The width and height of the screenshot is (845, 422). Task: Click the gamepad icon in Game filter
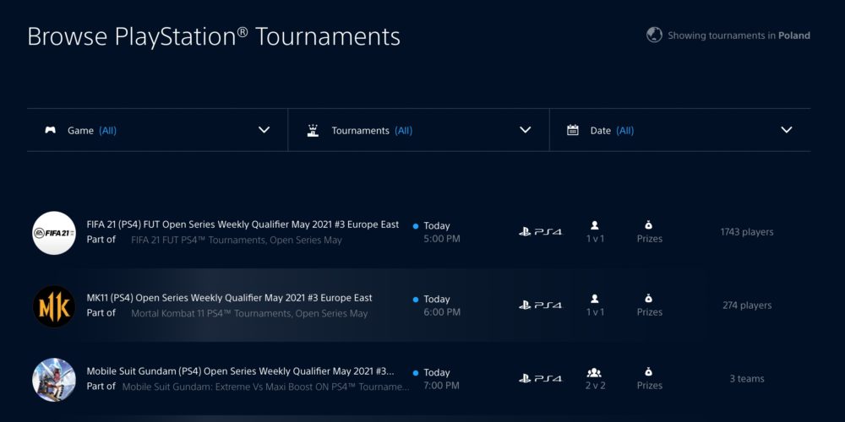50,130
